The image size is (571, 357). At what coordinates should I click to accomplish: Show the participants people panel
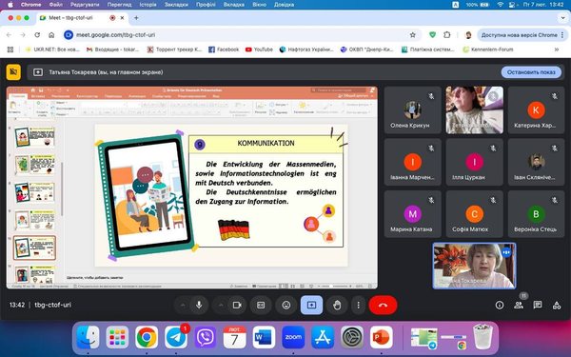point(519,305)
